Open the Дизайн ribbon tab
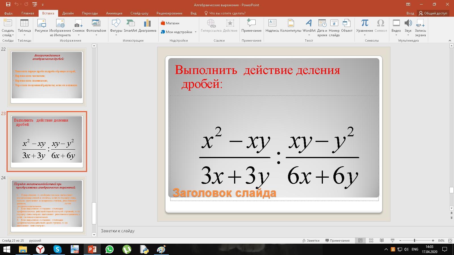The image size is (454, 255). point(68,13)
